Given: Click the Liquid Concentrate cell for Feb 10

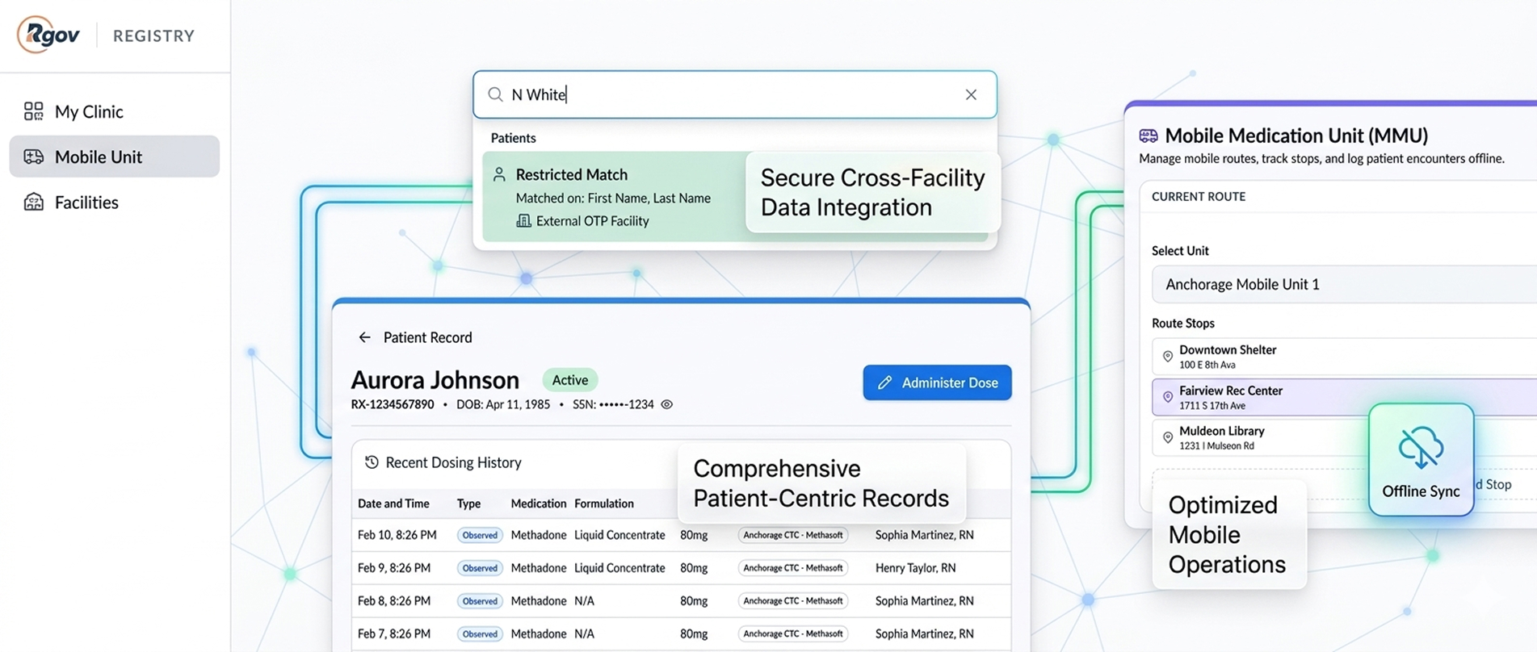Looking at the screenshot, I should 619,535.
